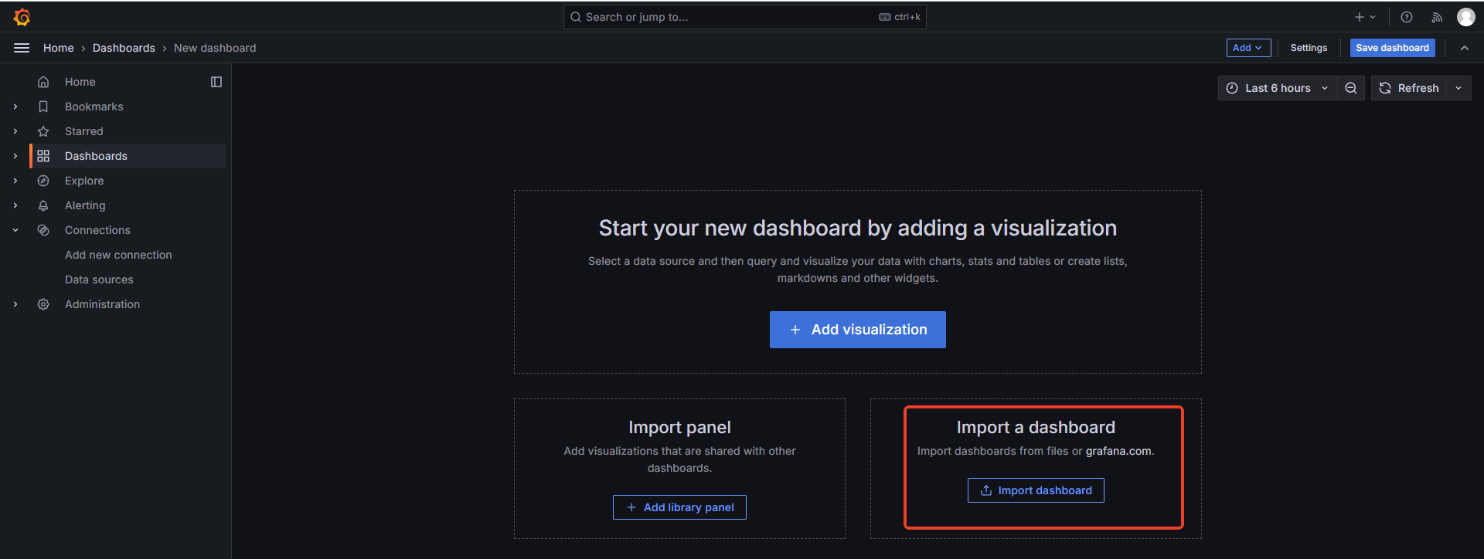This screenshot has width=1484, height=559.
Task: Open Administration gear in sidebar
Action: point(102,304)
